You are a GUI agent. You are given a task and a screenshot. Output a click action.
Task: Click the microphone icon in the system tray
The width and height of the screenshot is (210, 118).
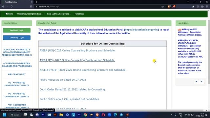176,115
